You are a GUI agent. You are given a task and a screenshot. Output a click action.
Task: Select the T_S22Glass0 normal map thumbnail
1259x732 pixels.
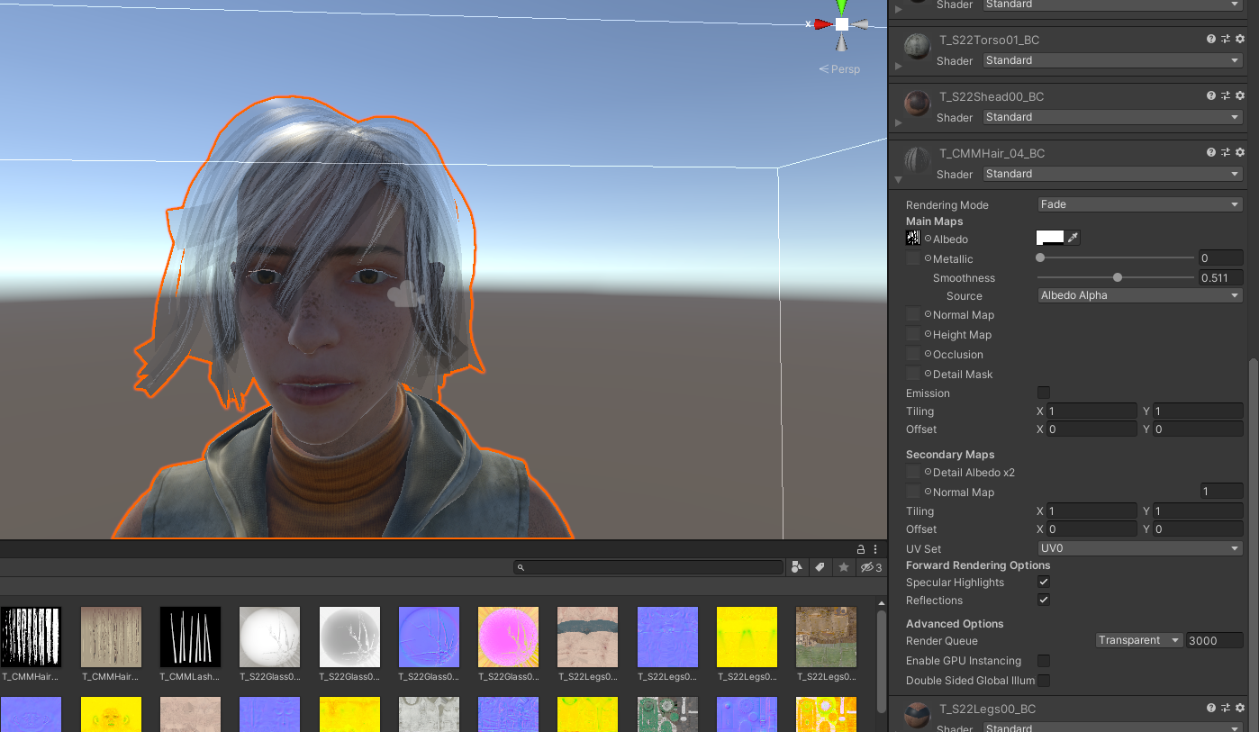(429, 637)
